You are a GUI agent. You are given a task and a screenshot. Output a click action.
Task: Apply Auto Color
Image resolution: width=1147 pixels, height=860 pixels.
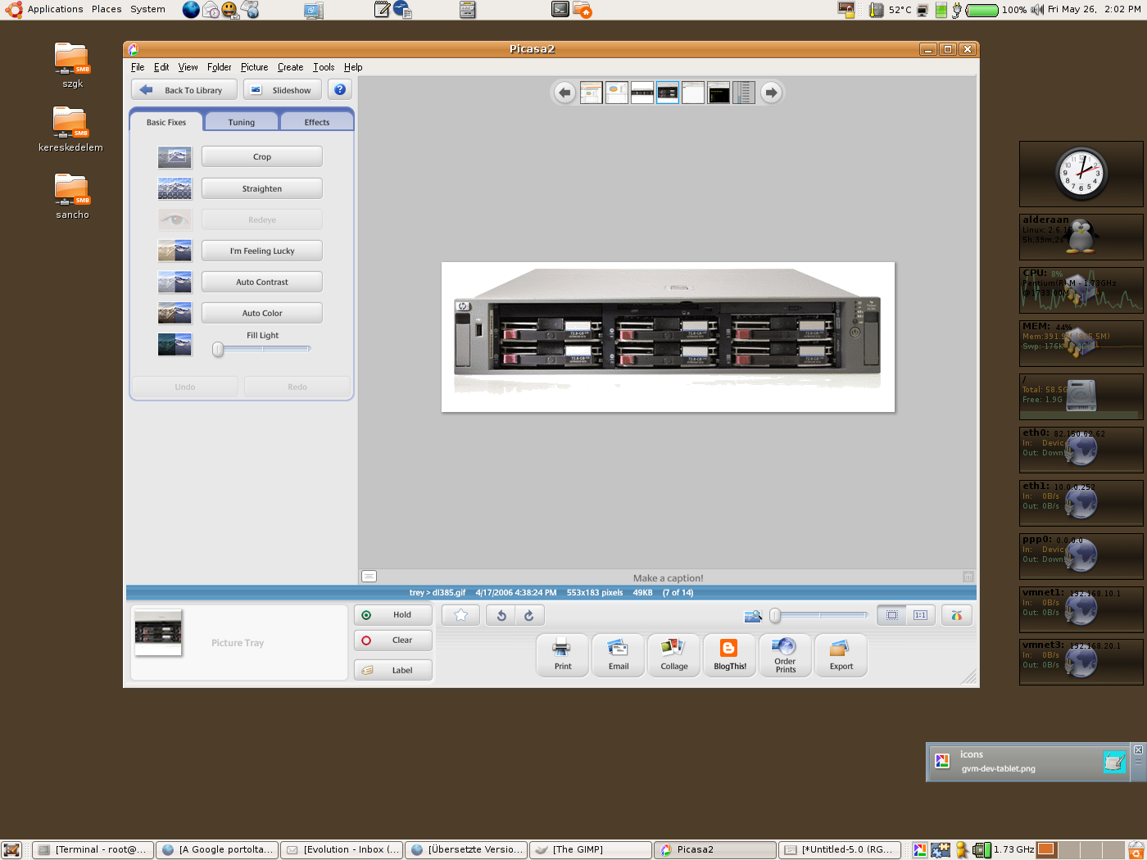262,313
